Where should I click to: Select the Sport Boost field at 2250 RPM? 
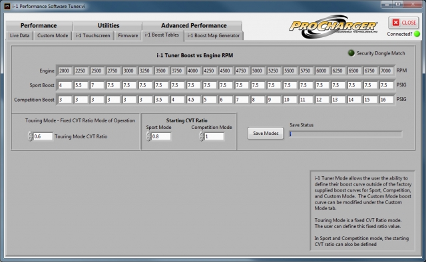pyautogui.click(x=81, y=85)
